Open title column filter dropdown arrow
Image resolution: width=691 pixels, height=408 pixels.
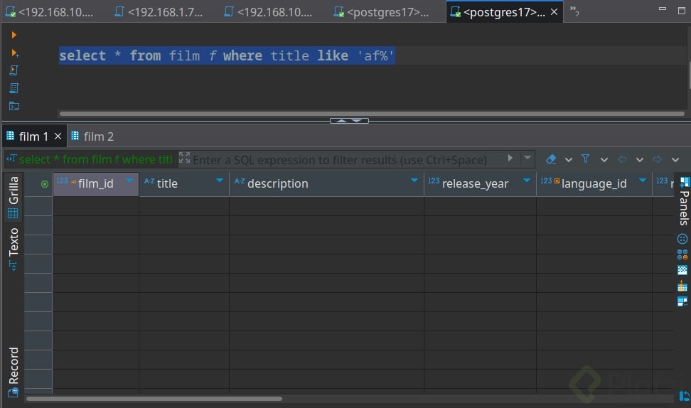click(220, 181)
